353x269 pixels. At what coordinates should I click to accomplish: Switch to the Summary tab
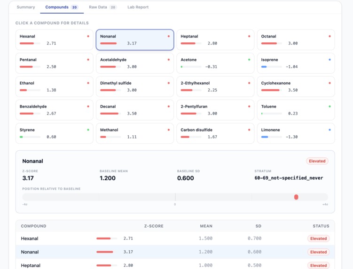point(26,7)
